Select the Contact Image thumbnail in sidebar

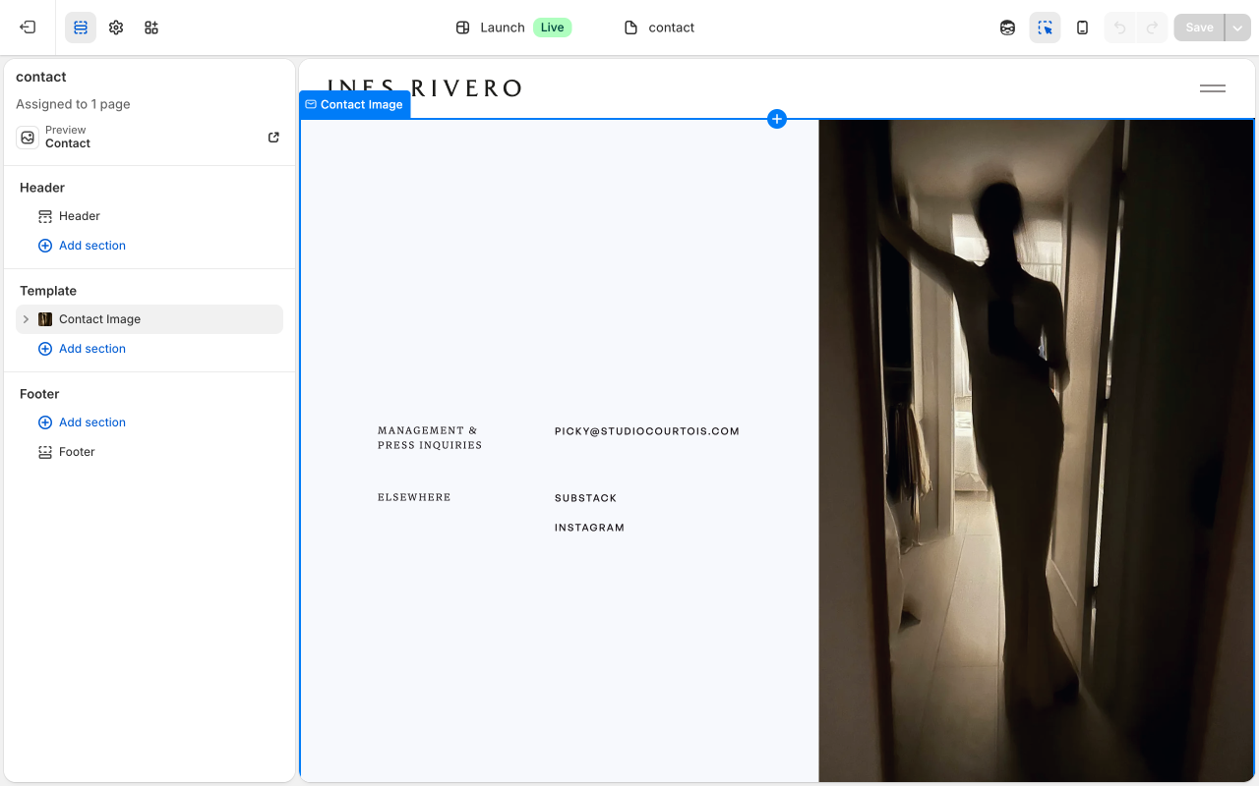(x=45, y=318)
